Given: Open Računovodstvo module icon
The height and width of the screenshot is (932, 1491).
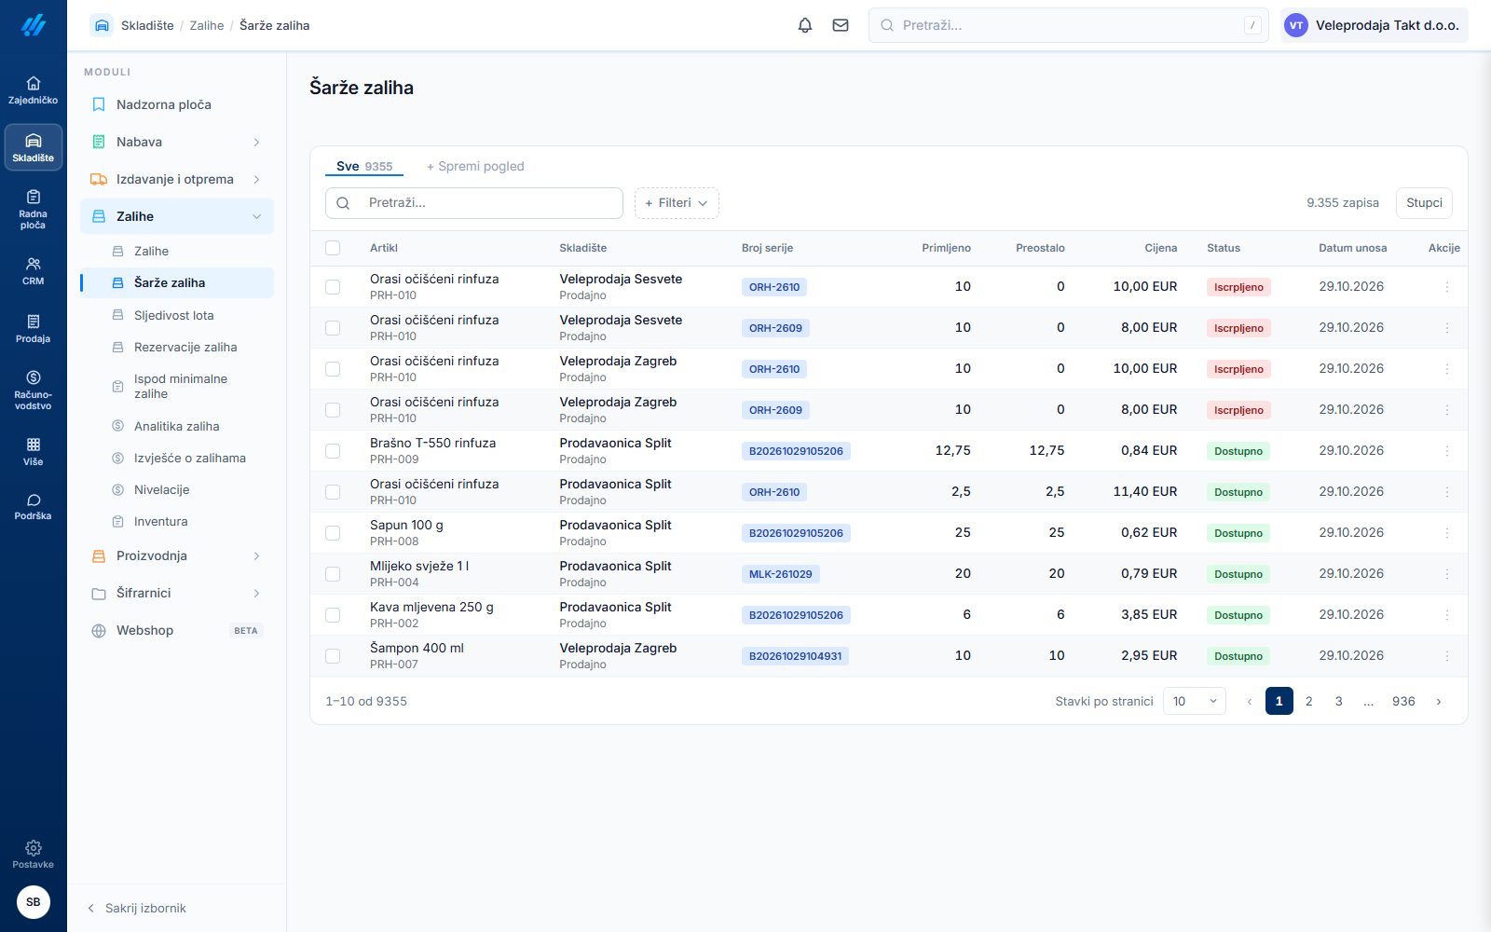Looking at the screenshot, I should [34, 389].
